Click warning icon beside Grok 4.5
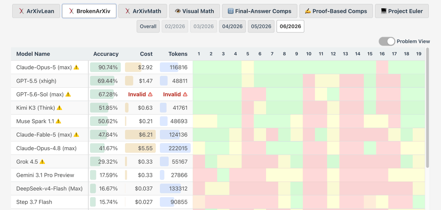Image resolution: width=441 pixels, height=210 pixels. (x=42, y=162)
